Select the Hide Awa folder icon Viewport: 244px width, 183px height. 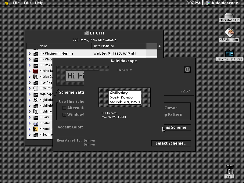[36, 83]
